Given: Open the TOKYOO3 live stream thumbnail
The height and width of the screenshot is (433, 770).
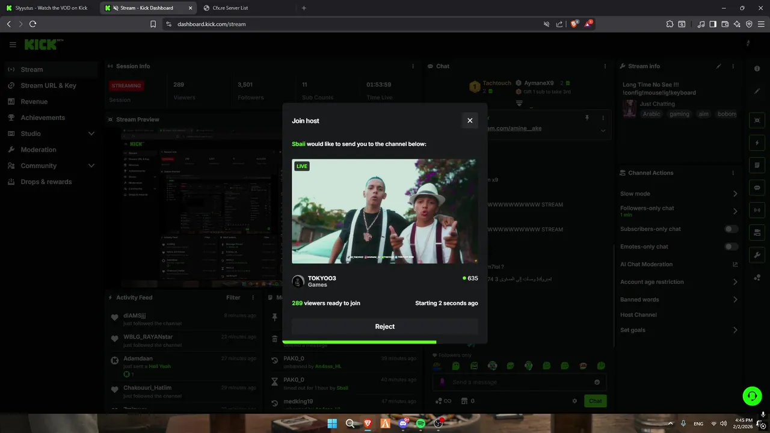Looking at the screenshot, I should 385,211.
